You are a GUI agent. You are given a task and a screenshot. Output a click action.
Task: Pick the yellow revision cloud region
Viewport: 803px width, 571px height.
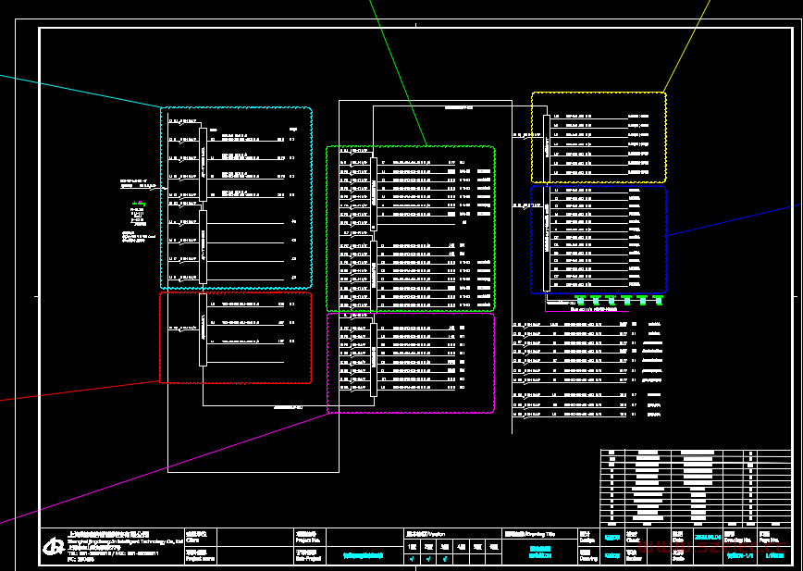(599, 137)
